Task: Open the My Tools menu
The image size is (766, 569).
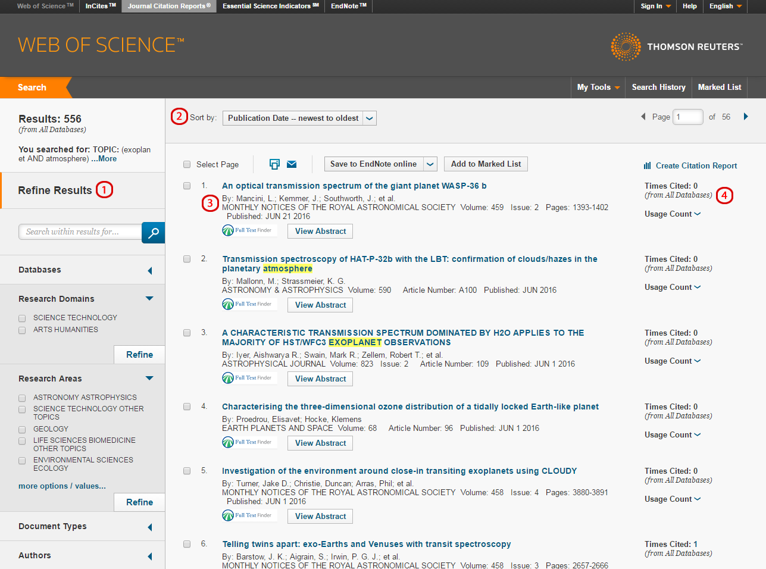Action: pos(598,87)
